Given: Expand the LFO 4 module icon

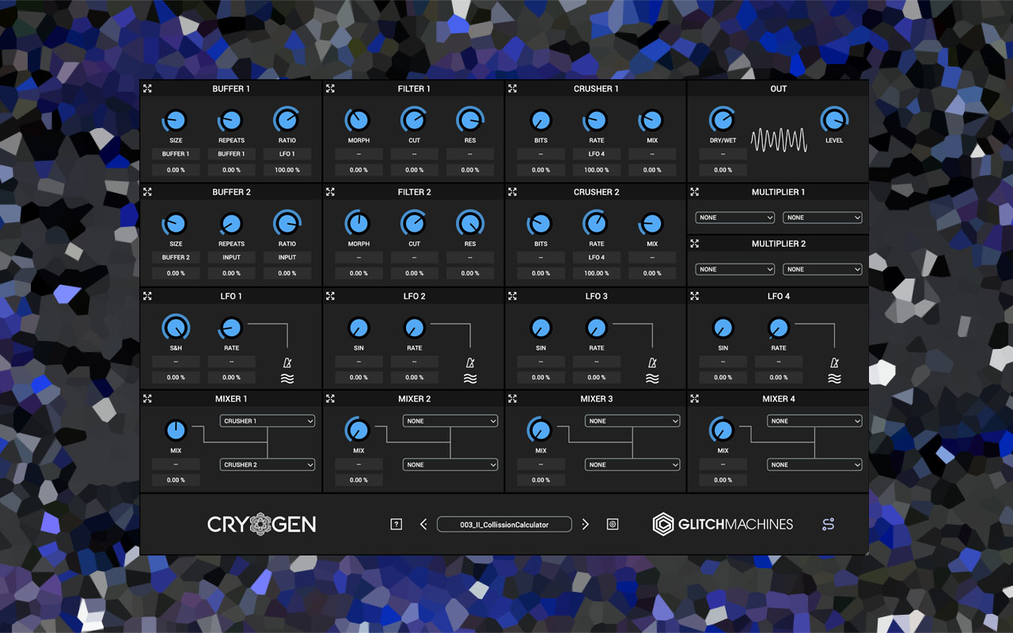Looking at the screenshot, I should (x=695, y=296).
